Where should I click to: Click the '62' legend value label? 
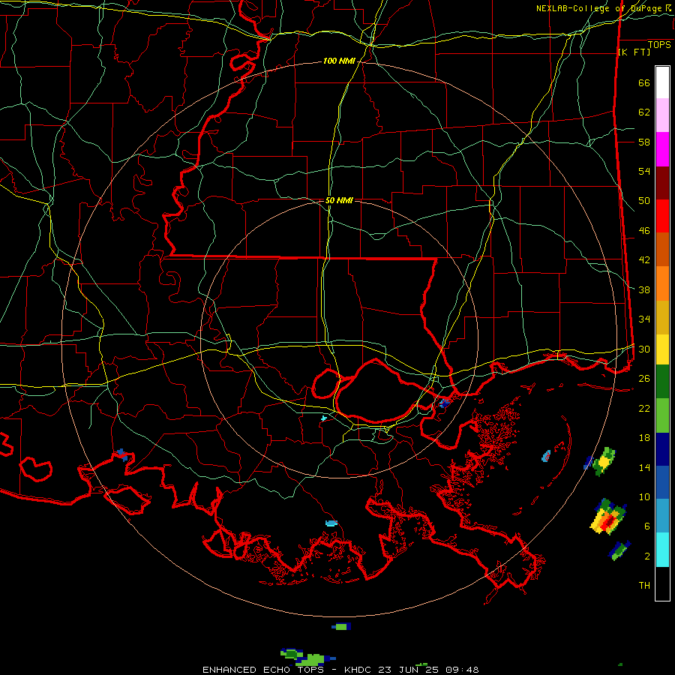point(644,112)
